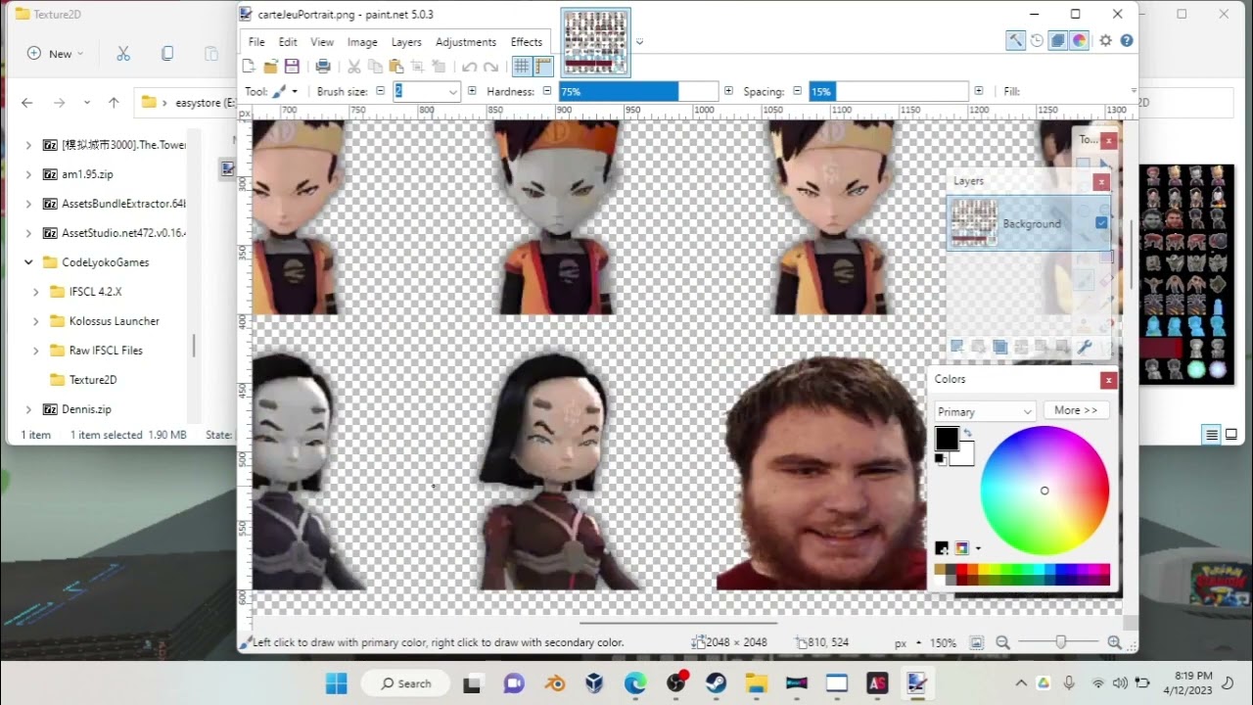Image resolution: width=1253 pixels, height=705 pixels.
Task: Toggle the pixel grid button
Action: (x=522, y=67)
